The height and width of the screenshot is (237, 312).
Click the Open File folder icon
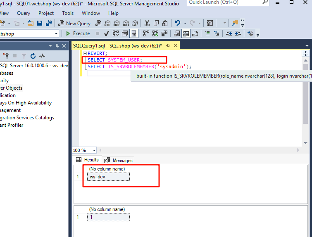(31, 24)
